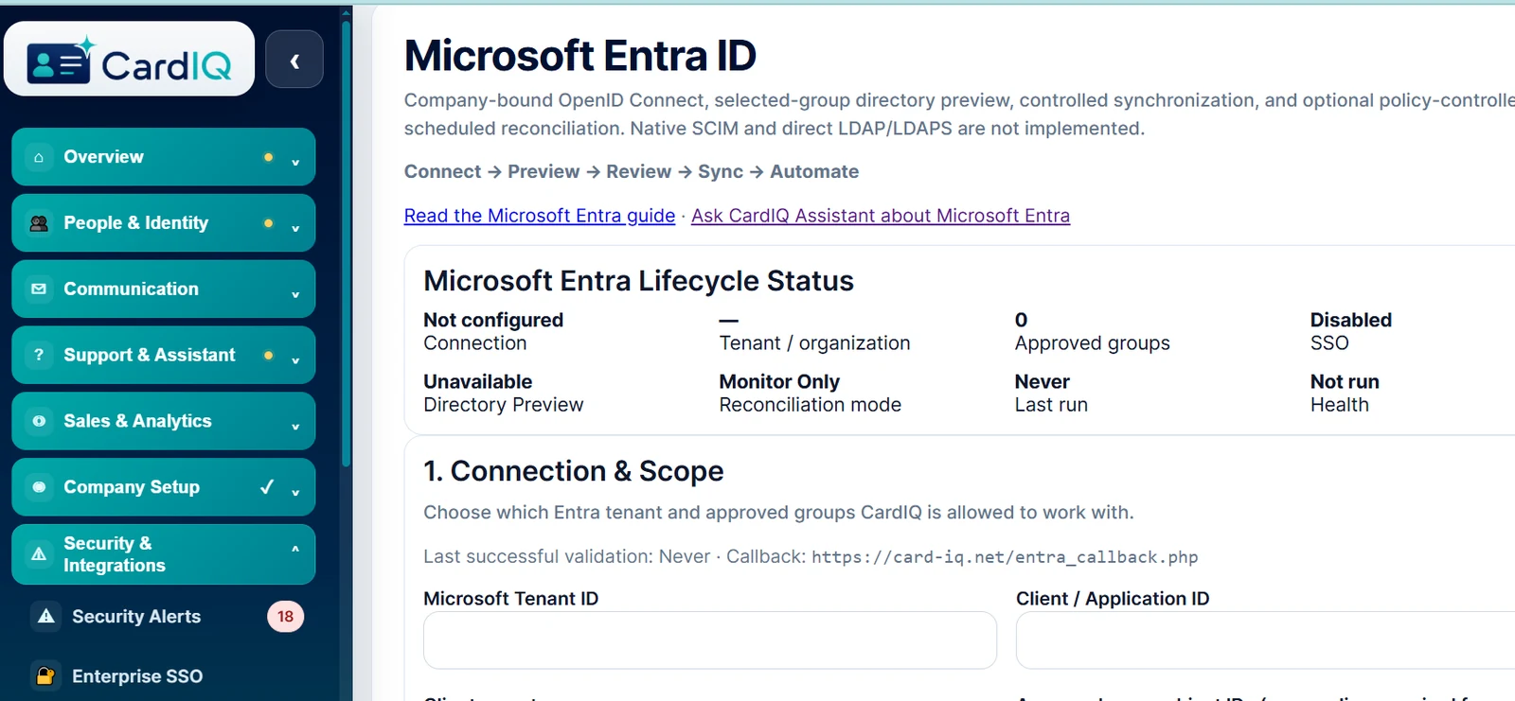Collapse the Security & Integrations chevron
Screen dimensions: 1515x701
click(x=295, y=549)
